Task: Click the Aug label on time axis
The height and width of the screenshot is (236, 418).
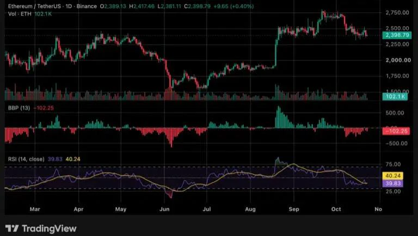Action: coord(250,209)
